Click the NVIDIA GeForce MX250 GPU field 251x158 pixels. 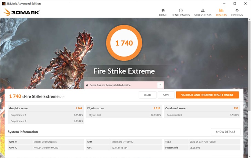click(58, 148)
